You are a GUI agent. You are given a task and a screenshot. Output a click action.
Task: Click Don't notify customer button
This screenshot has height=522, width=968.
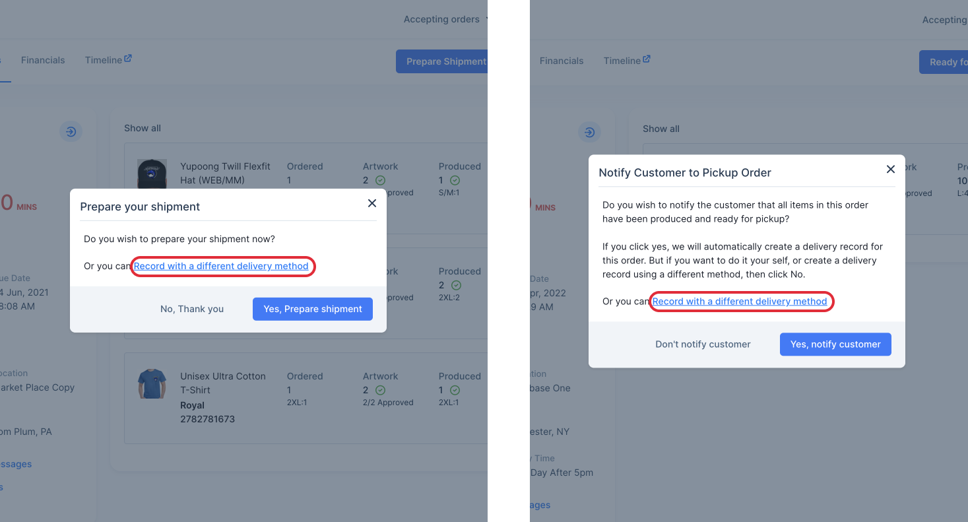[703, 344]
